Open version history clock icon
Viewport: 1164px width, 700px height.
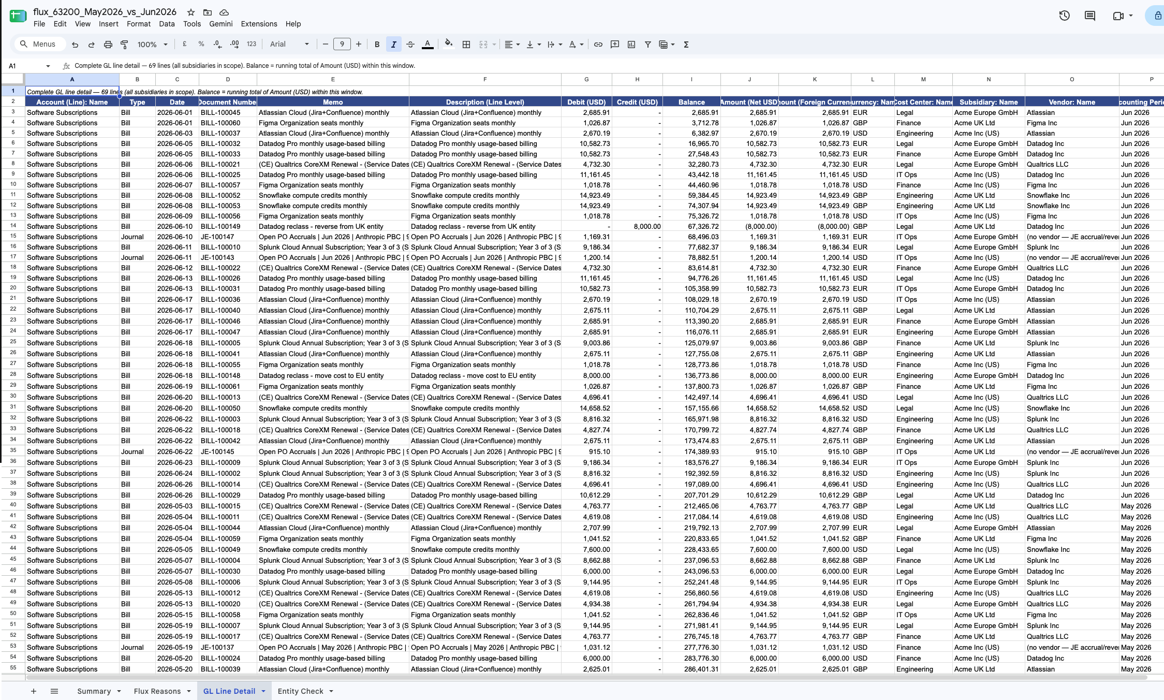coord(1064,16)
